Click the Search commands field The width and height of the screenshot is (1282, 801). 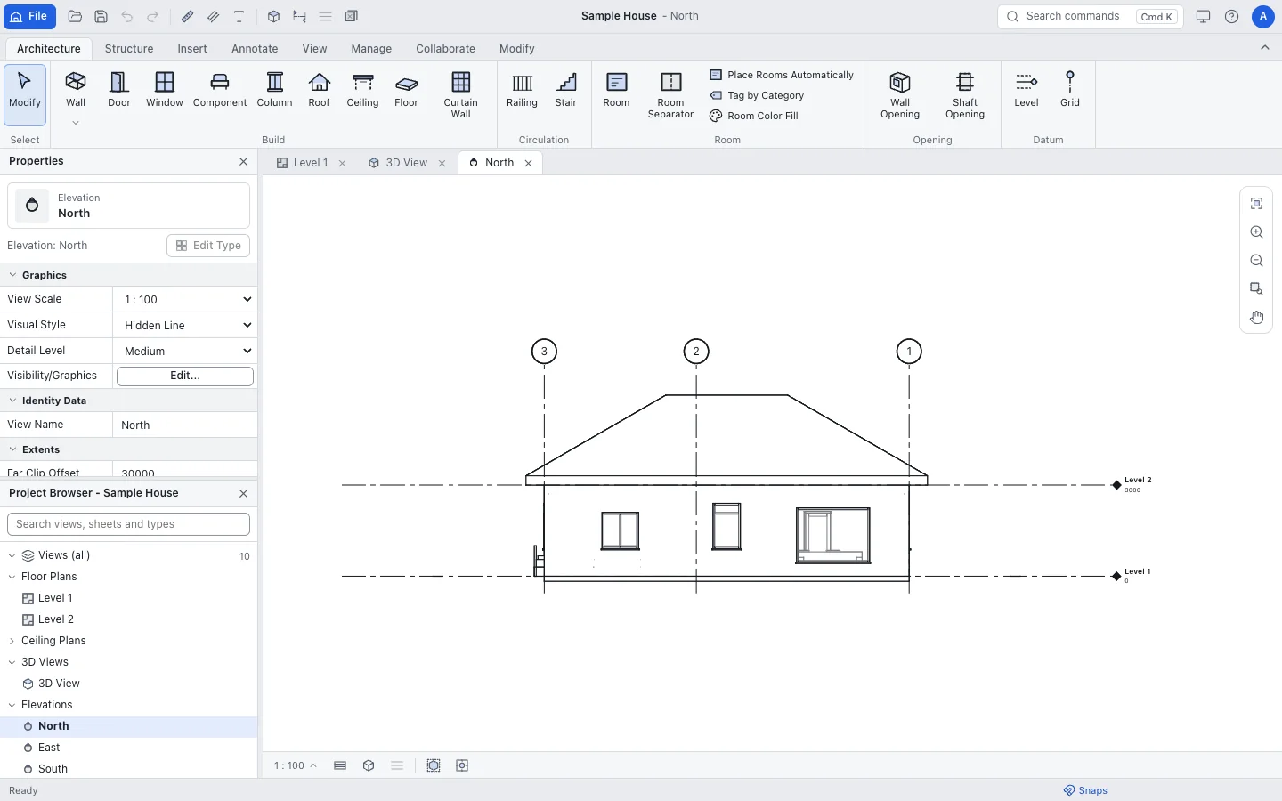(x=1091, y=16)
